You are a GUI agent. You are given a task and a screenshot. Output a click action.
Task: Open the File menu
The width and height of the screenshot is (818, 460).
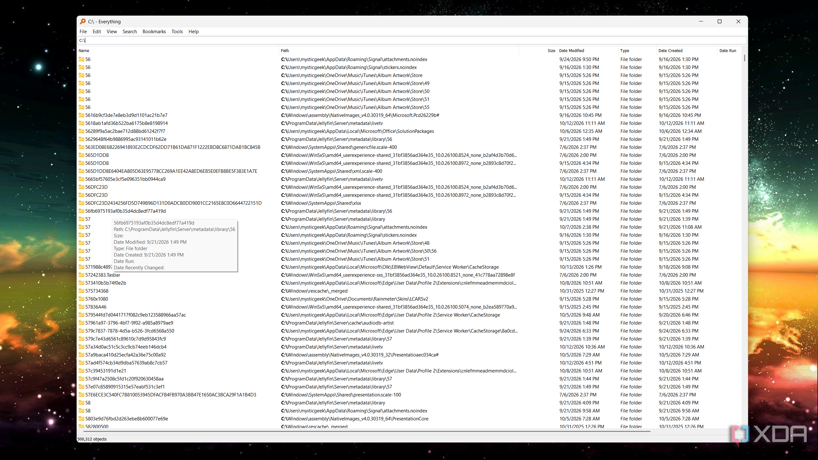point(83,31)
